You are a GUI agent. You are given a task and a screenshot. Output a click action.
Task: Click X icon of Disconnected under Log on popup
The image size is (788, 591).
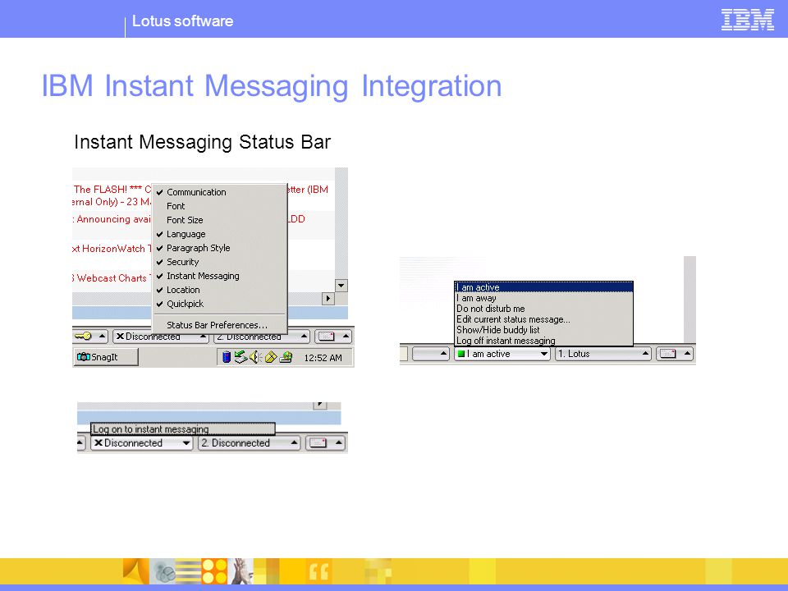click(98, 442)
